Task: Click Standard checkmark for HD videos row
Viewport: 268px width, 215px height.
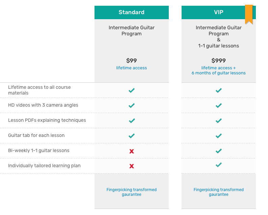Action: coord(131,105)
